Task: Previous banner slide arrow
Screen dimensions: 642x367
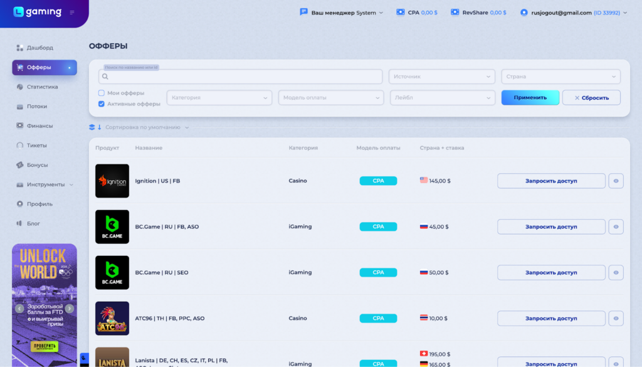Action: tap(19, 309)
